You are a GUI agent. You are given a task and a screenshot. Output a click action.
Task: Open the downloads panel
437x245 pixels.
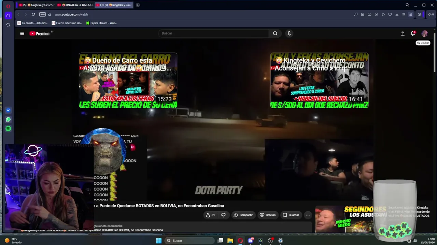pos(397,14)
